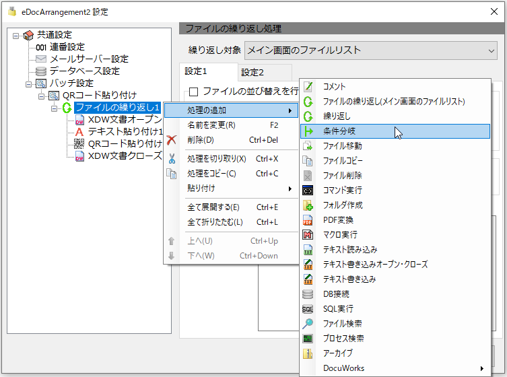This screenshot has width=507, height=377.
Task: Click the PDF変換 icon
Action: [308, 220]
